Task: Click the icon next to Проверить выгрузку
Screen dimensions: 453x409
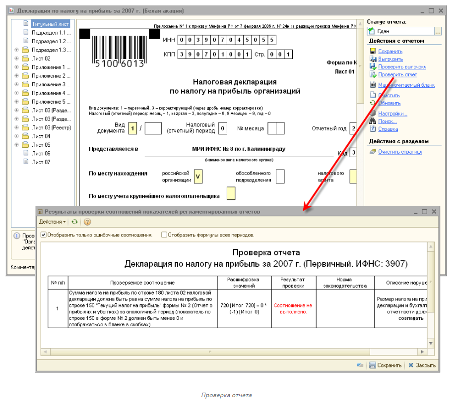Action: pyautogui.click(x=373, y=66)
